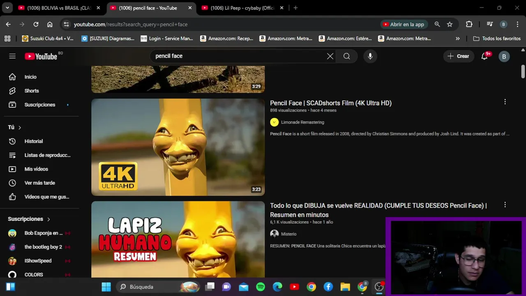Switch to Lil Peep crybaby tab
This screenshot has width=526, height=296.
(x=242, y=8)
